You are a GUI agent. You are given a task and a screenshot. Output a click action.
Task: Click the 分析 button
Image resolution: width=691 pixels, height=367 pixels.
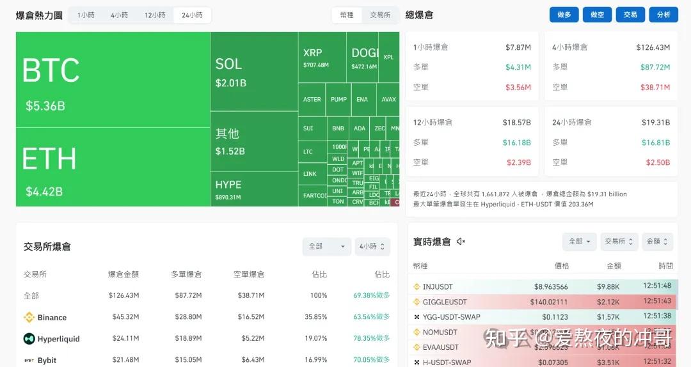coord(663,15)
